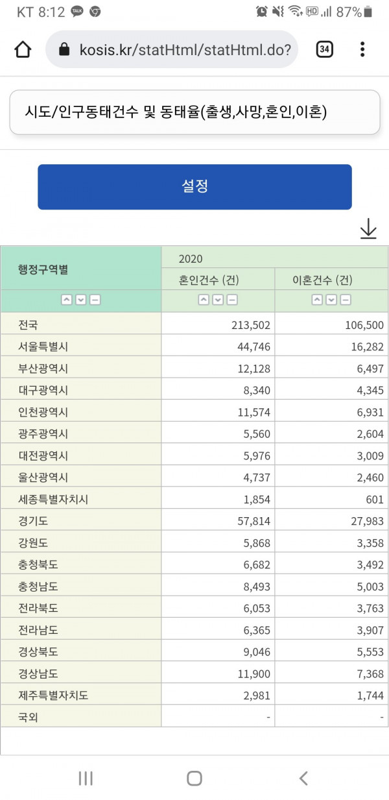Open the 시도/인구동태건수 table title selector

194,112
